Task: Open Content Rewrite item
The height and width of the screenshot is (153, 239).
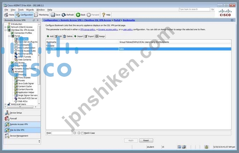Action: (x=26, y=89)
